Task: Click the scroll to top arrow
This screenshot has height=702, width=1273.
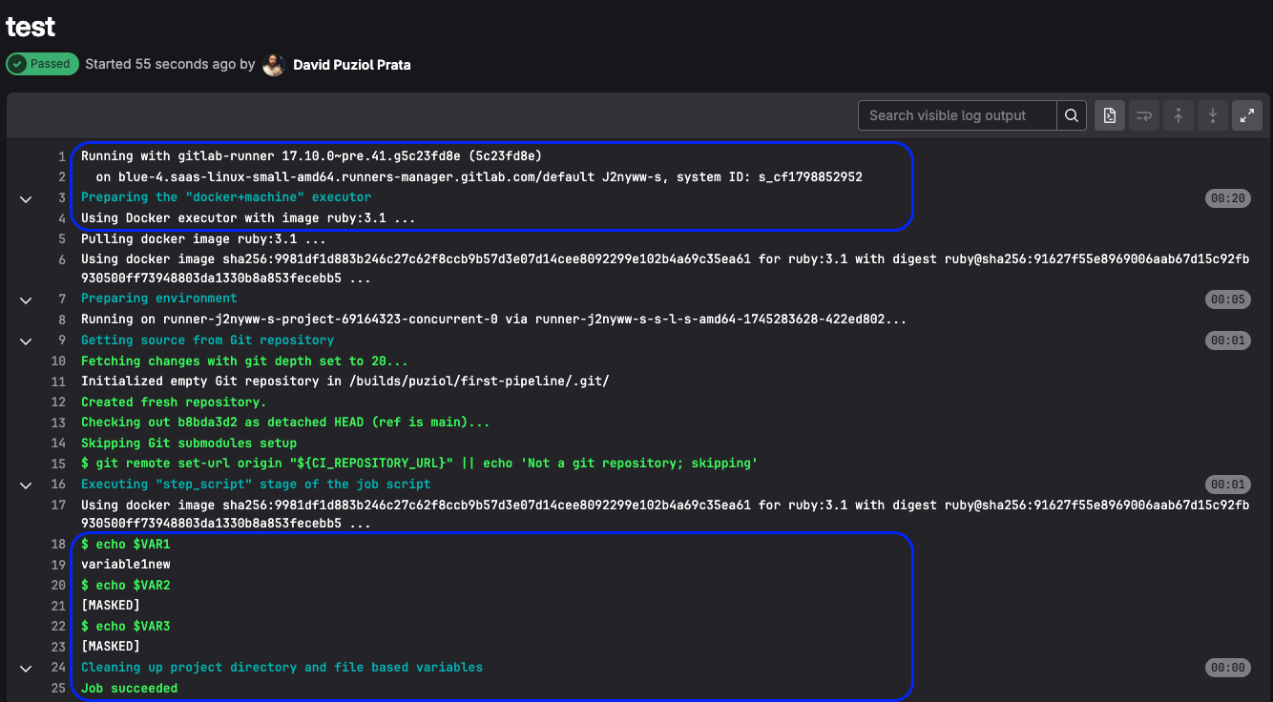Action: pos(1179,115)
